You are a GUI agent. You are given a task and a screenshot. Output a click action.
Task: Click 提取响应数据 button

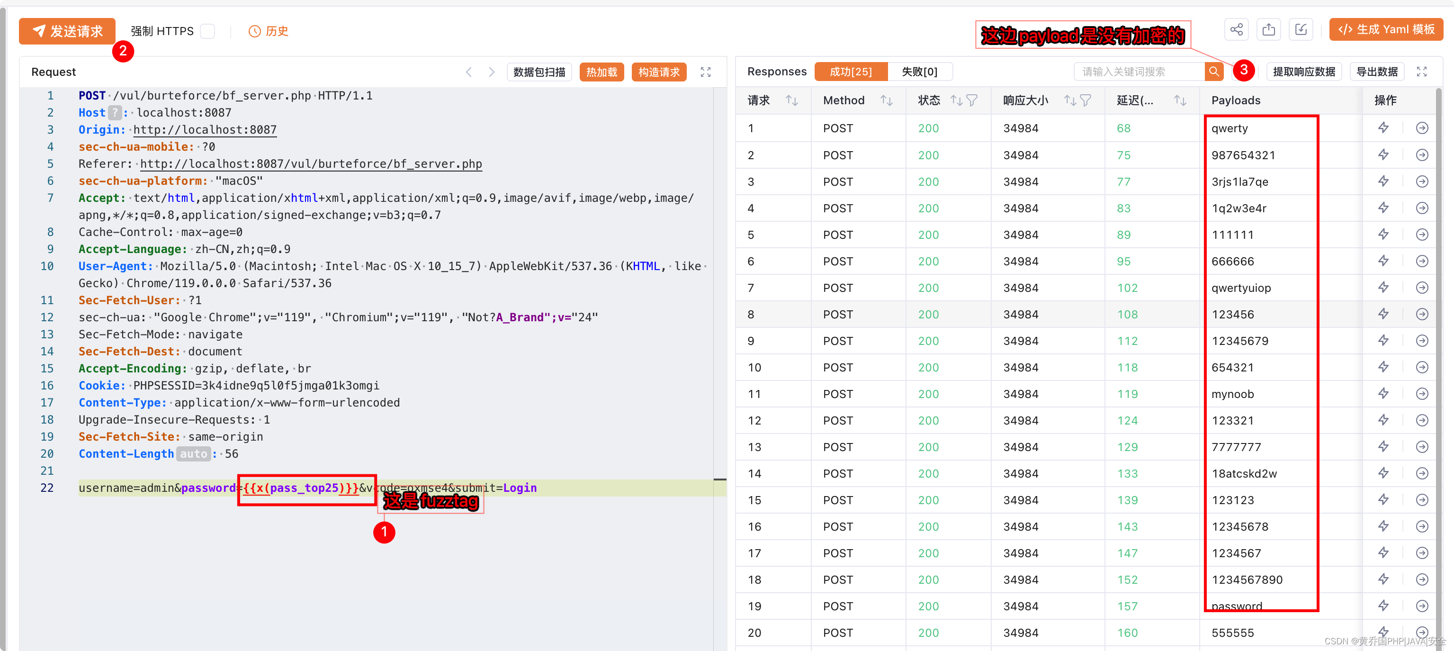pos(1304,72)
